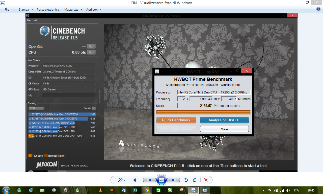Open the network signal tray icon
The image size is (323, 194).
click(x=282, y=190)
